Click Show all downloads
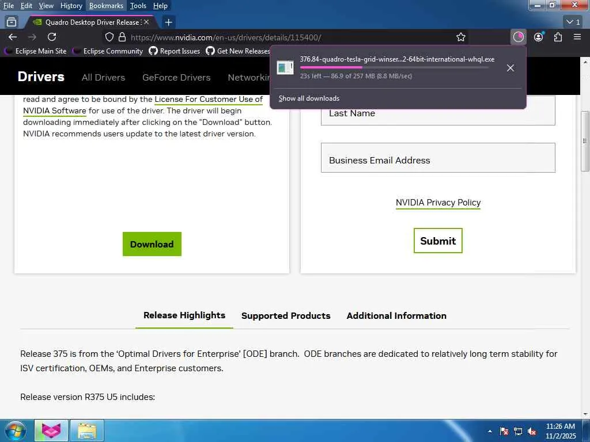This screenshot has width=590, height=442. (x=309, y=98)
